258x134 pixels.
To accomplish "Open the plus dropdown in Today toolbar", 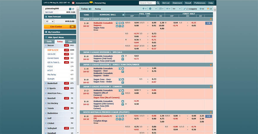I will 144,9.
